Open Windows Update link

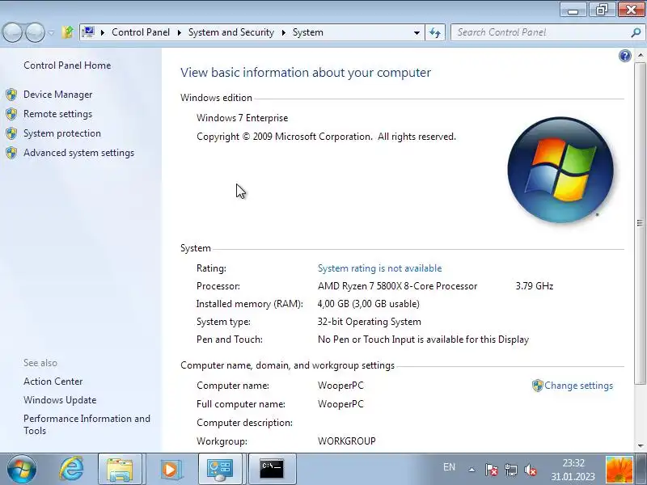tap(60, 399)
